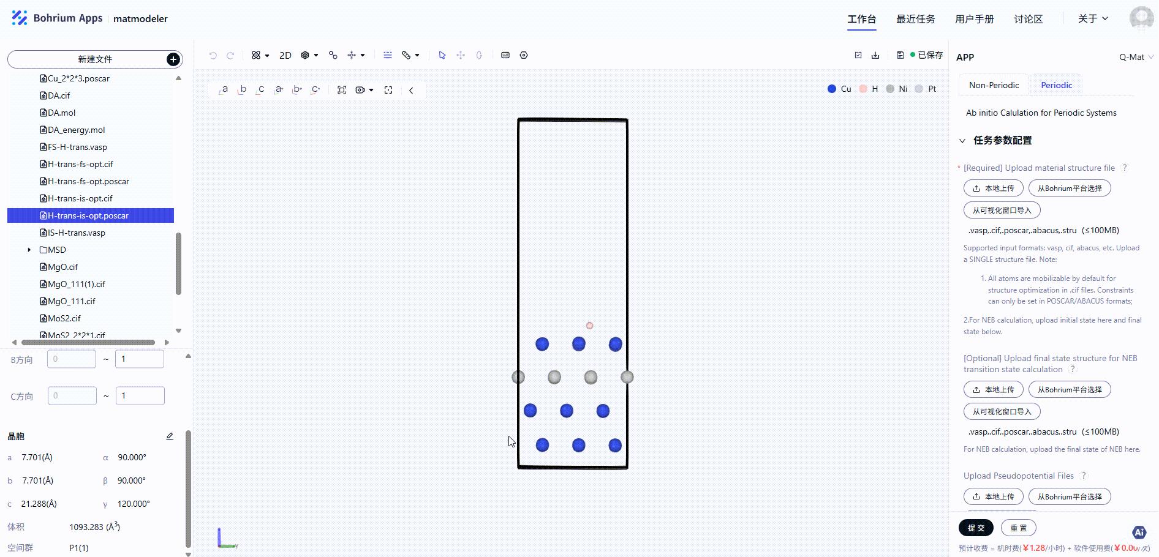Open the 关于 dropdown menu
Image resolution: width=1159 pixels, height=557 pixels.
click(x=1093, y=18)
